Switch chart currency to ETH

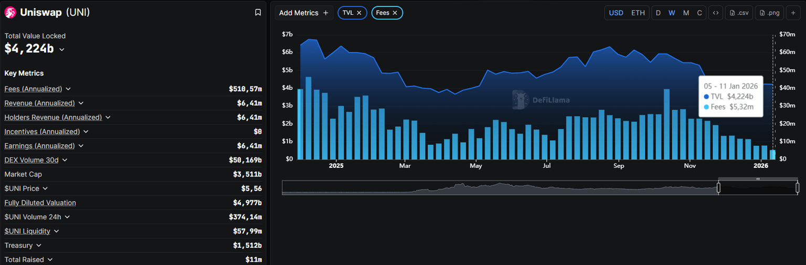coord(638,13)
